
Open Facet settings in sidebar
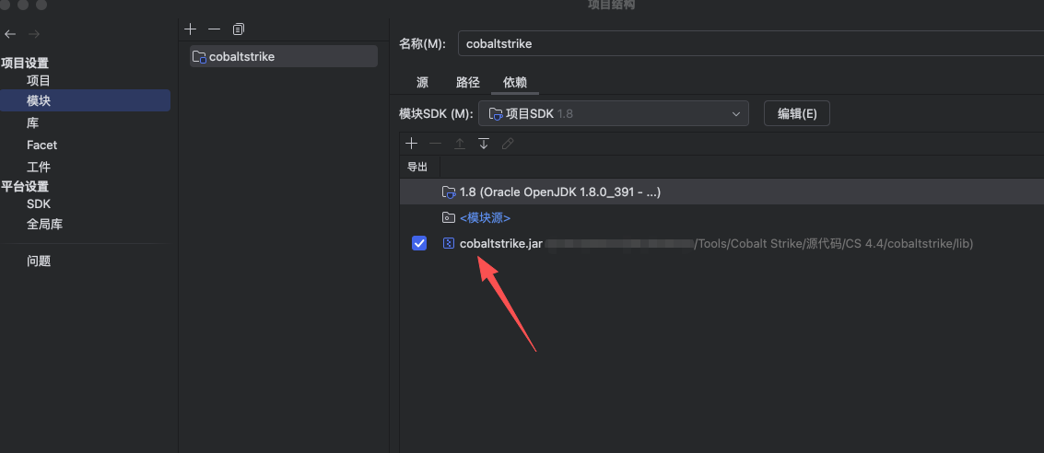point(41,145)
